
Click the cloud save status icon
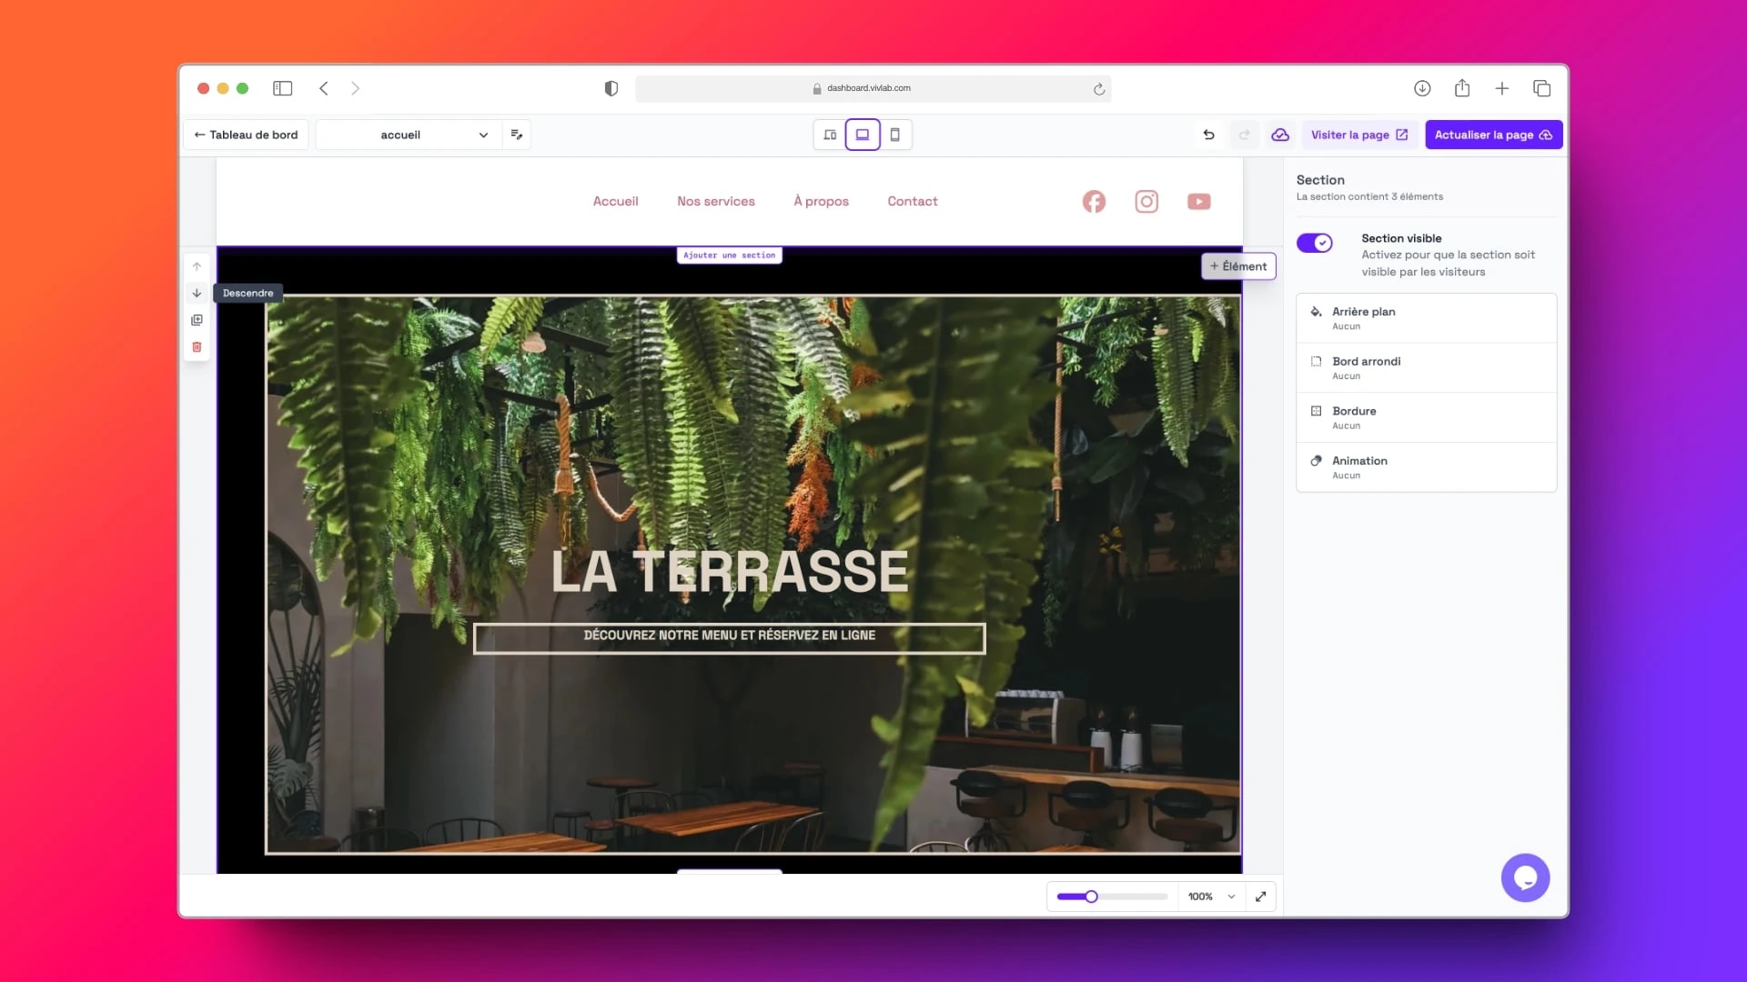pyautogui.click(x=1280, y=135)
